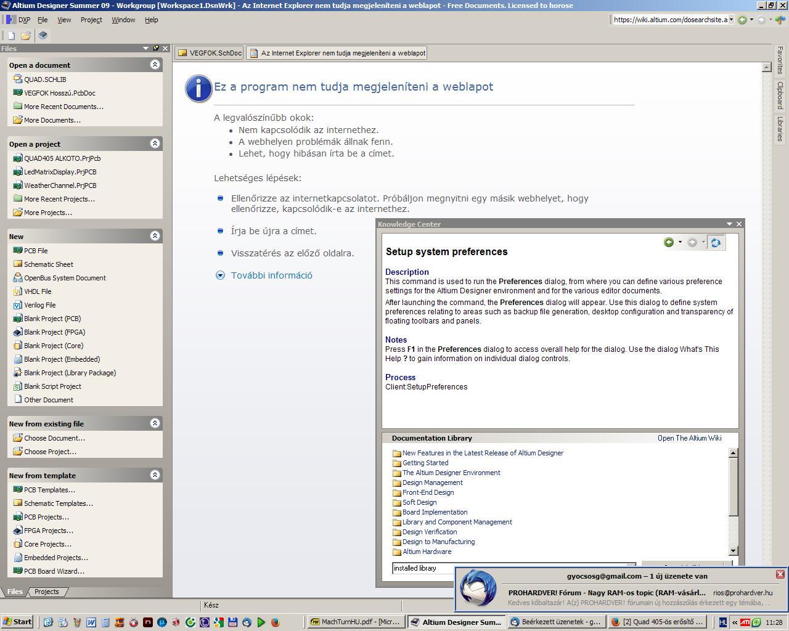Screen dimensions: 789x631
Task: Click the Thunderbird icon in the notification popup
Action: coord(478,588)
